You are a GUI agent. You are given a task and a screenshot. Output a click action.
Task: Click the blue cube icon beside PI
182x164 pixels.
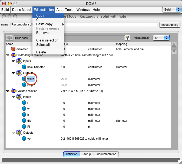pos(24,127)
